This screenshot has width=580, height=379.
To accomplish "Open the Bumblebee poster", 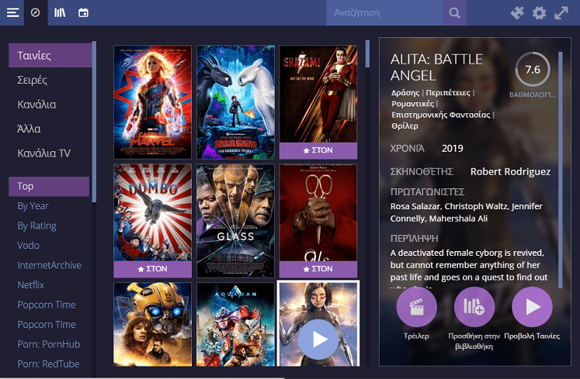I will 152,324.
